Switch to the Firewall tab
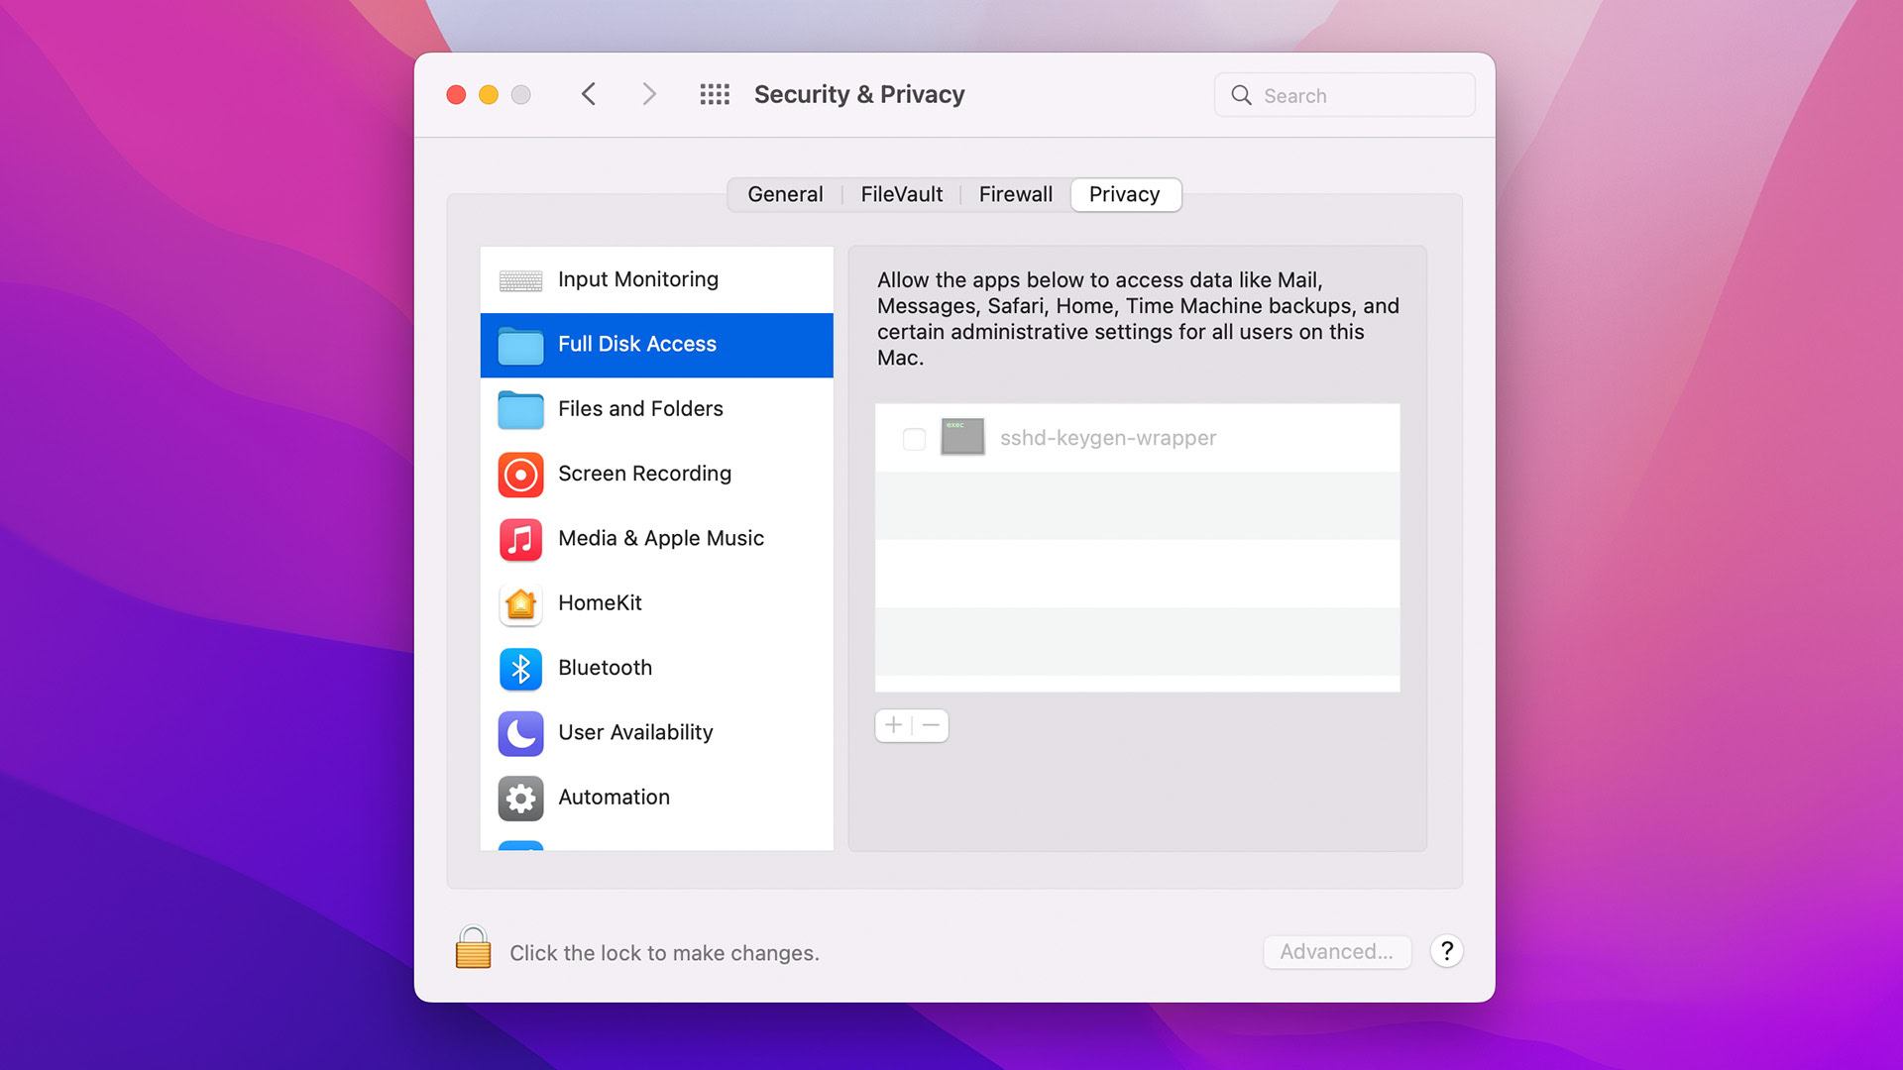Image resolution: width=1903 pixels, height=1070 pixels. pyautogui.click(x=1015, y=194)
